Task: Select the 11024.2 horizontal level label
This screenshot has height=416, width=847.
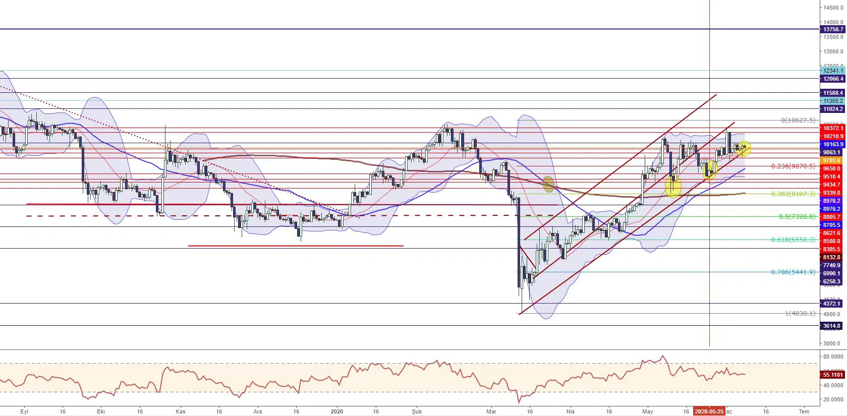Action: (x=833, y=109)
